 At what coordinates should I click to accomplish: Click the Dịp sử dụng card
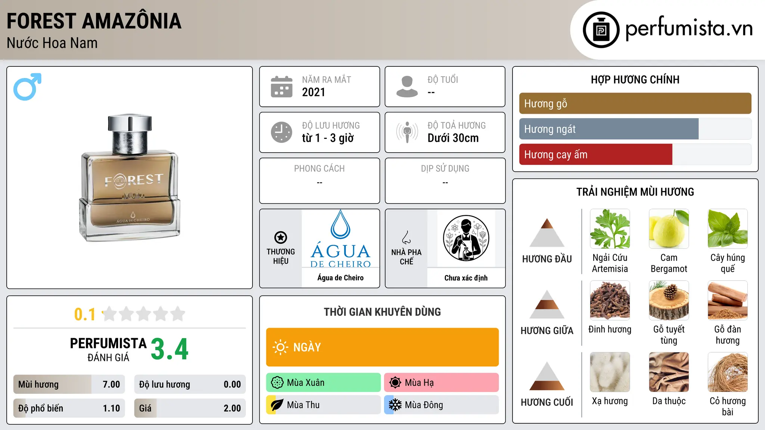point(445,181)
